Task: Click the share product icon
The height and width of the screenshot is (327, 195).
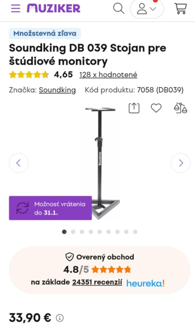Action: point(134,108)
